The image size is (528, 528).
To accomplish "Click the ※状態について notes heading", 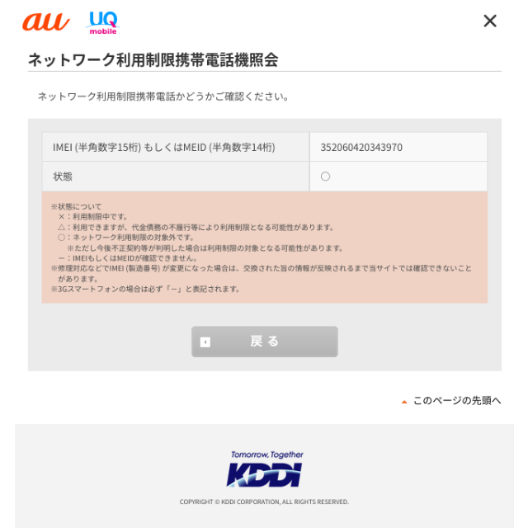I will tap(76, 206).
